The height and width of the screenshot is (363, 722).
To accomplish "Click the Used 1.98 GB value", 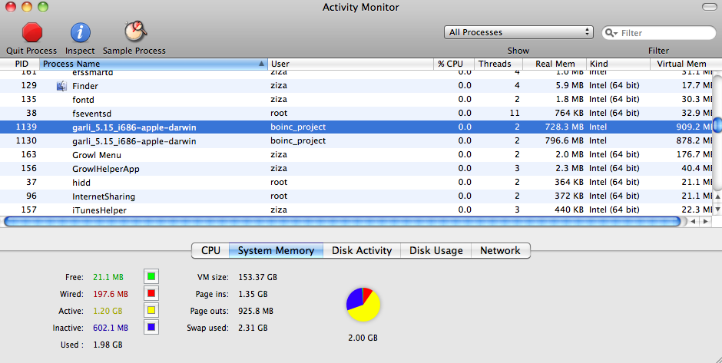I will (108, 345).
